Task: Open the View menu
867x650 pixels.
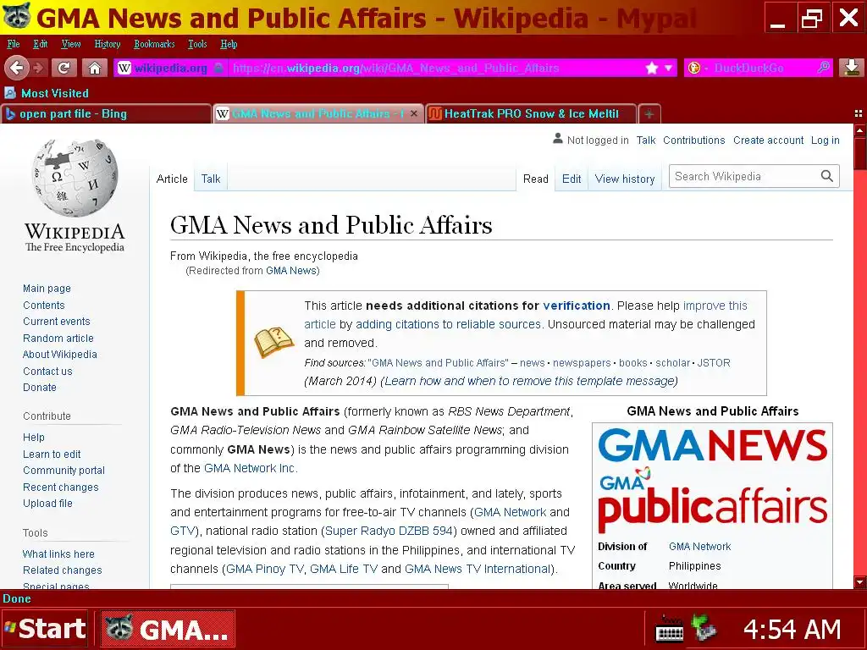Action: click(71, 44)
